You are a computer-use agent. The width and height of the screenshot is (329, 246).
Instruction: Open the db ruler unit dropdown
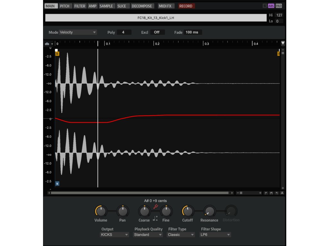(x=49, y=44)
